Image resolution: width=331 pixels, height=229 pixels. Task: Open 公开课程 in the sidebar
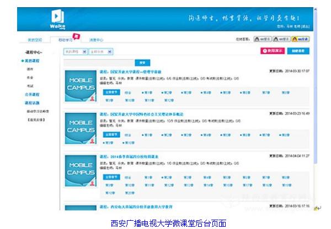point(32,94)
